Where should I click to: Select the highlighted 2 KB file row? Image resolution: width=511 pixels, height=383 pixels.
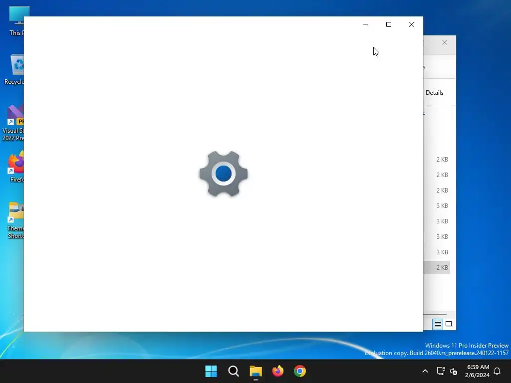coord(437,267)
